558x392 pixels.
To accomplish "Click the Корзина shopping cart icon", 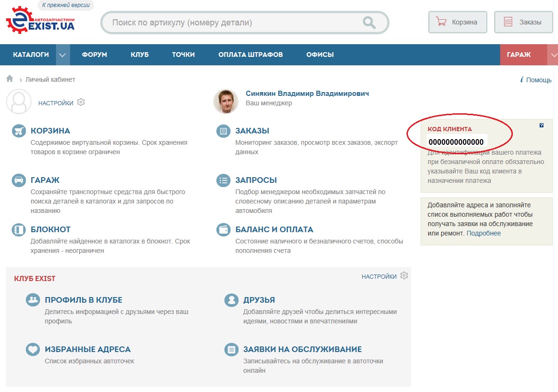I will pyautogui.click(x=18, y=131).
